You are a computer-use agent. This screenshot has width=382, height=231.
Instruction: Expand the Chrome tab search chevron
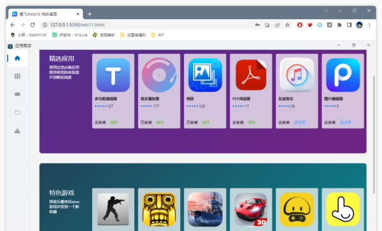coord(326,11)
